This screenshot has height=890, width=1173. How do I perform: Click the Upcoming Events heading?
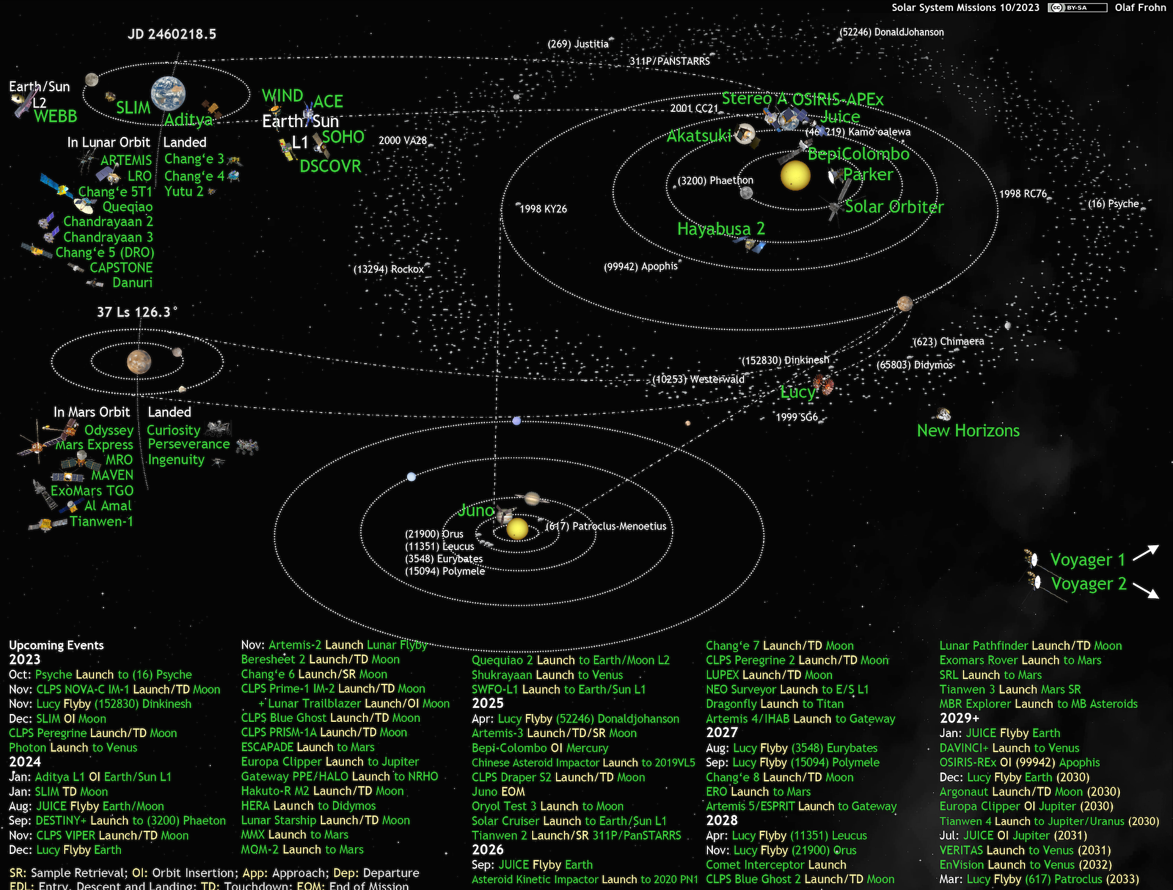coord(56,645)
